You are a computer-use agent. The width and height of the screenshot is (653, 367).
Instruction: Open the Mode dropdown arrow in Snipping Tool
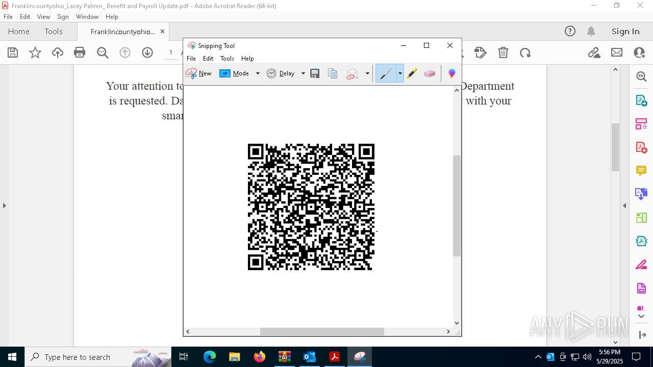click(x=258, y=73)
